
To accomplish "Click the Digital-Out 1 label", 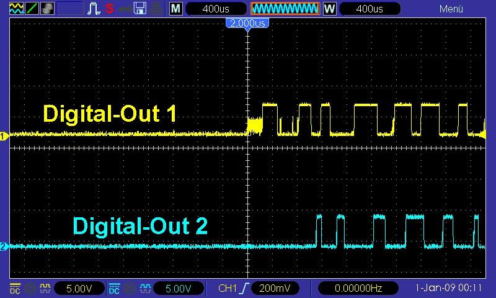I will coord(110,114).
